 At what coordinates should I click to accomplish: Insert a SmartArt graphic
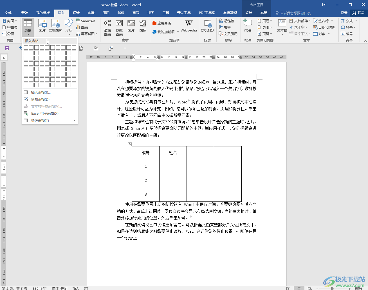(x=86, y=21)
